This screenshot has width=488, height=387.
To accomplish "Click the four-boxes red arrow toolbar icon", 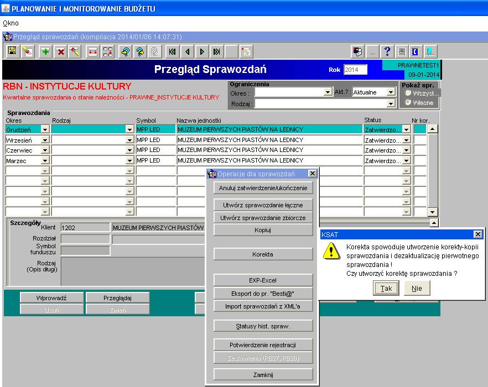I will [108, 51].
